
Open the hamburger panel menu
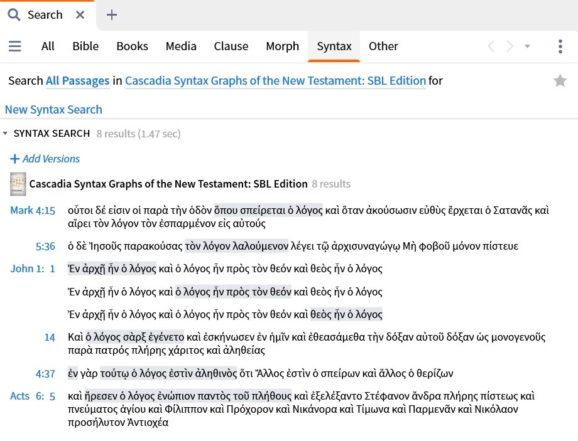(14, 46)
